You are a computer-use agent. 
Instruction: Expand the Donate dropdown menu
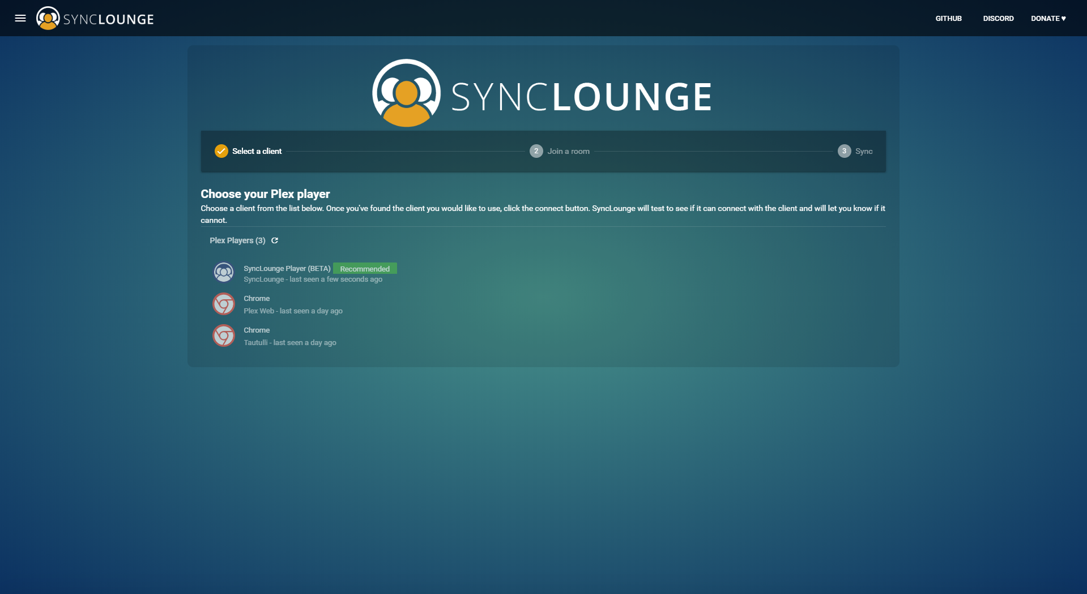tap(1048, 18)
